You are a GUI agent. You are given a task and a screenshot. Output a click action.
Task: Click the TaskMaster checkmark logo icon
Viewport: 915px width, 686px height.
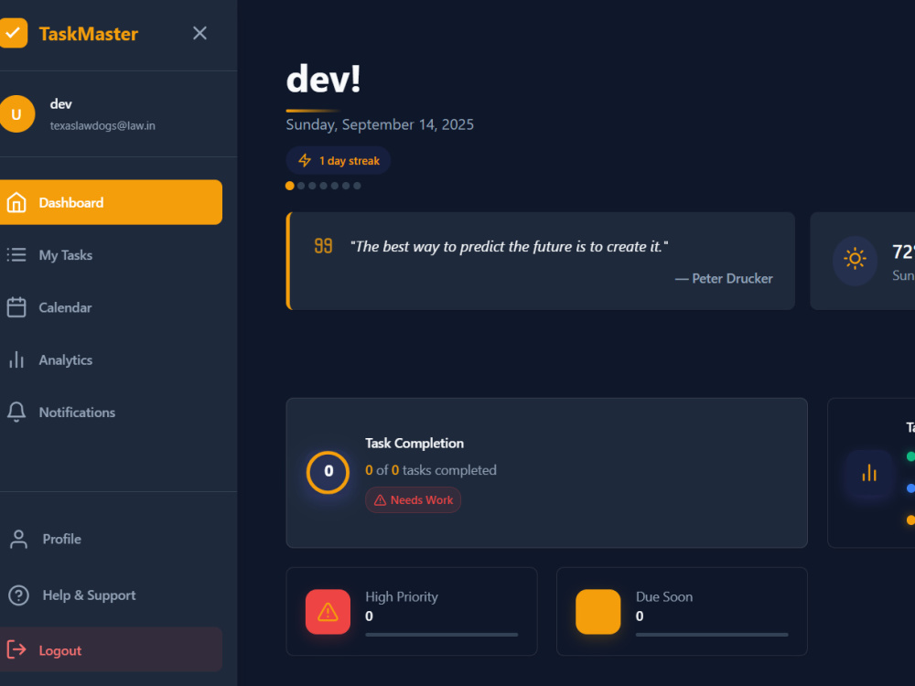(13, 33)
